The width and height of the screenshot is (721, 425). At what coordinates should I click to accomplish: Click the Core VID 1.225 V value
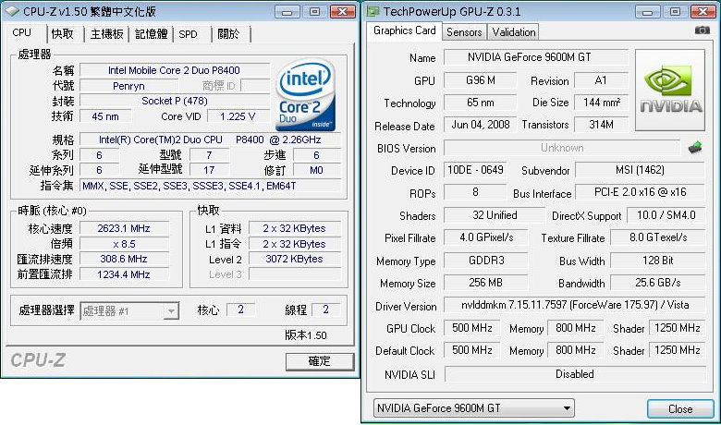coord(238,116)
